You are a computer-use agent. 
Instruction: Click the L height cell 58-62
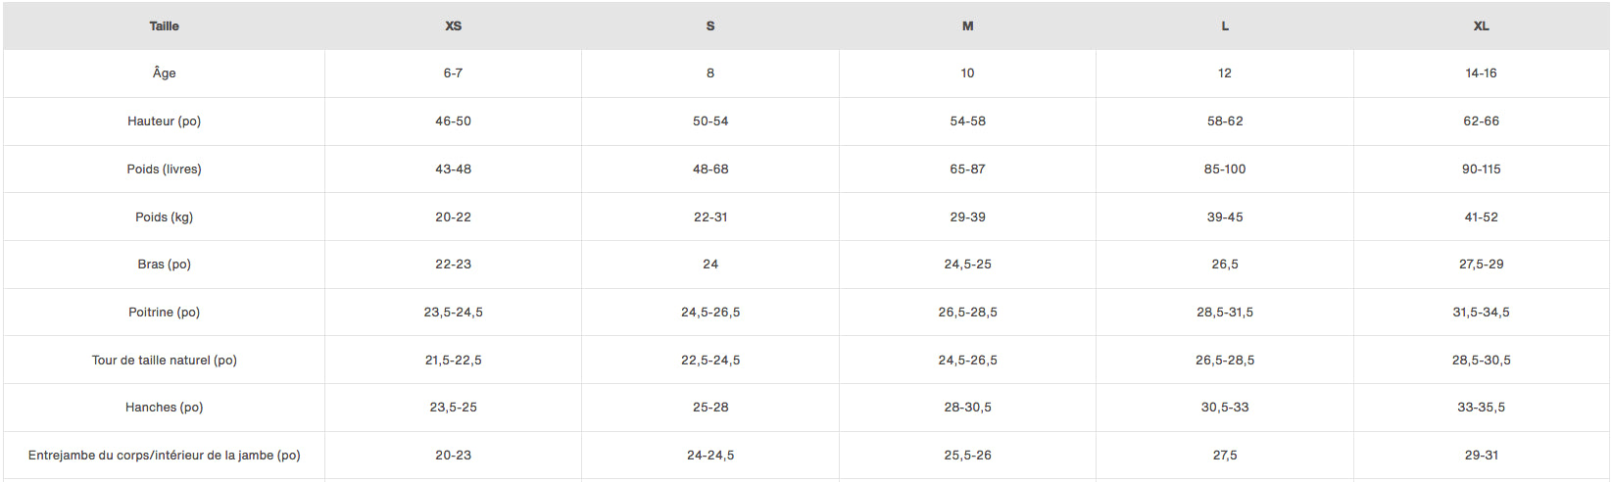(x=1225, y=121)
